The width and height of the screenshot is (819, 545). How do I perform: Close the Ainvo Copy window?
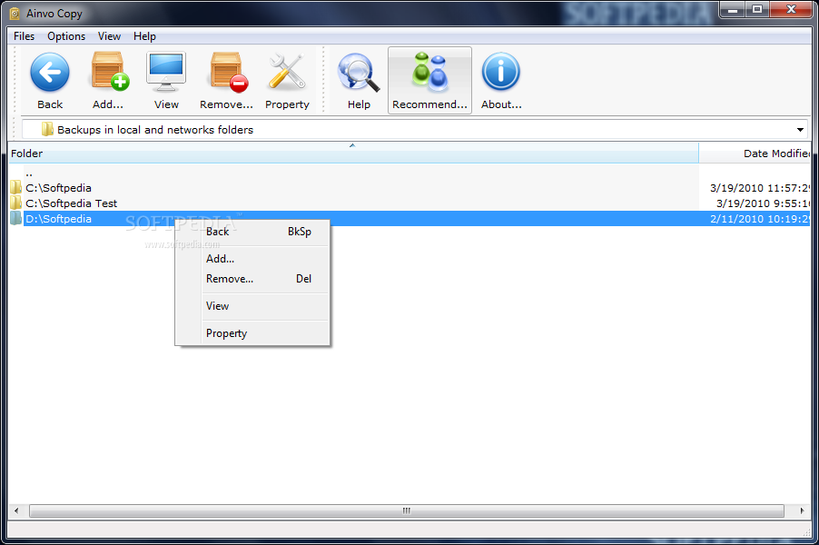pyautogui.click(x=791, y=9)
